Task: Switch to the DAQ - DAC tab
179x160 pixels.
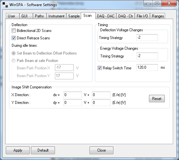Action: tap(106, 16)
